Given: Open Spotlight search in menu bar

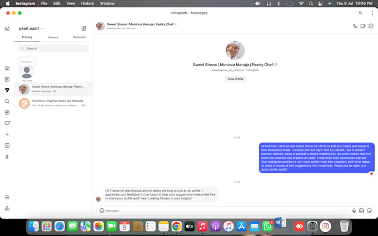Looking at the screenshot, I should (311, 3).
